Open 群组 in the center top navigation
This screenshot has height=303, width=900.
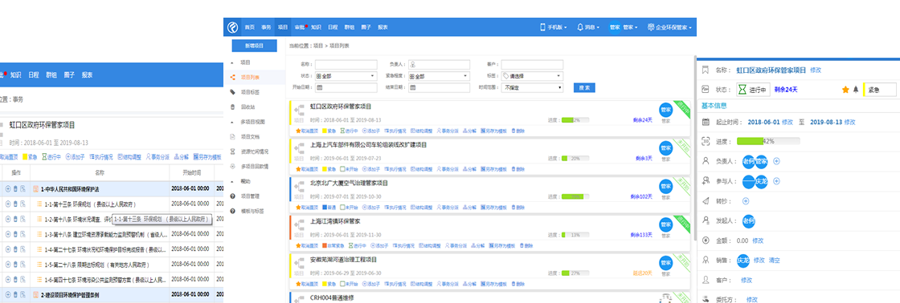pos(350,27)
